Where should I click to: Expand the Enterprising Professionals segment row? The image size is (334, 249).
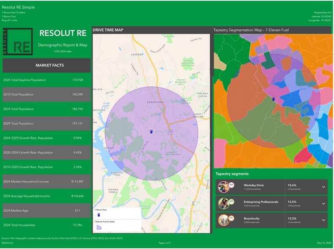click(323, 204)
